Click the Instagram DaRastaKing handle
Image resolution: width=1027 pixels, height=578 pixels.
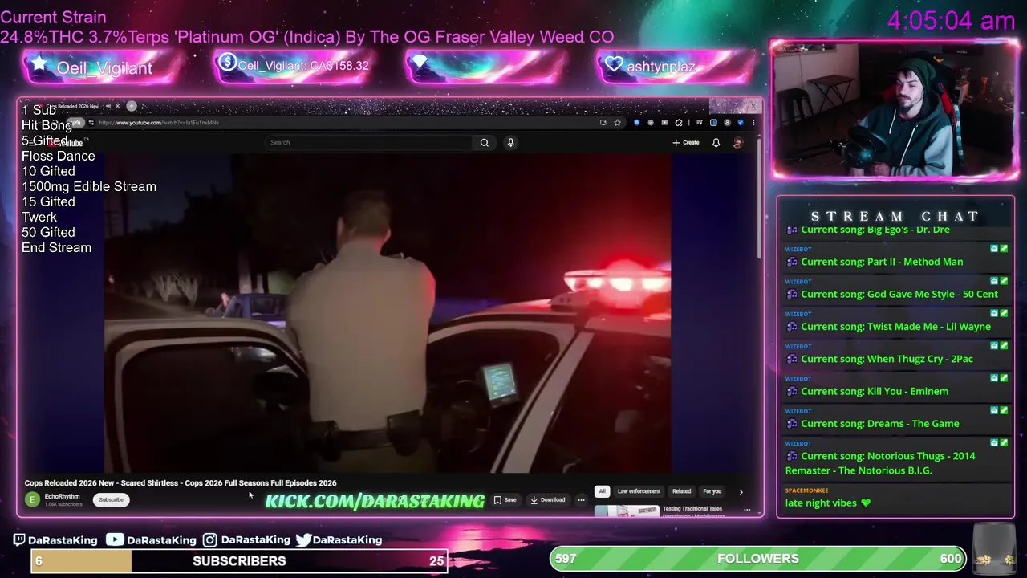pyautogui.click(x=246, y=540)
